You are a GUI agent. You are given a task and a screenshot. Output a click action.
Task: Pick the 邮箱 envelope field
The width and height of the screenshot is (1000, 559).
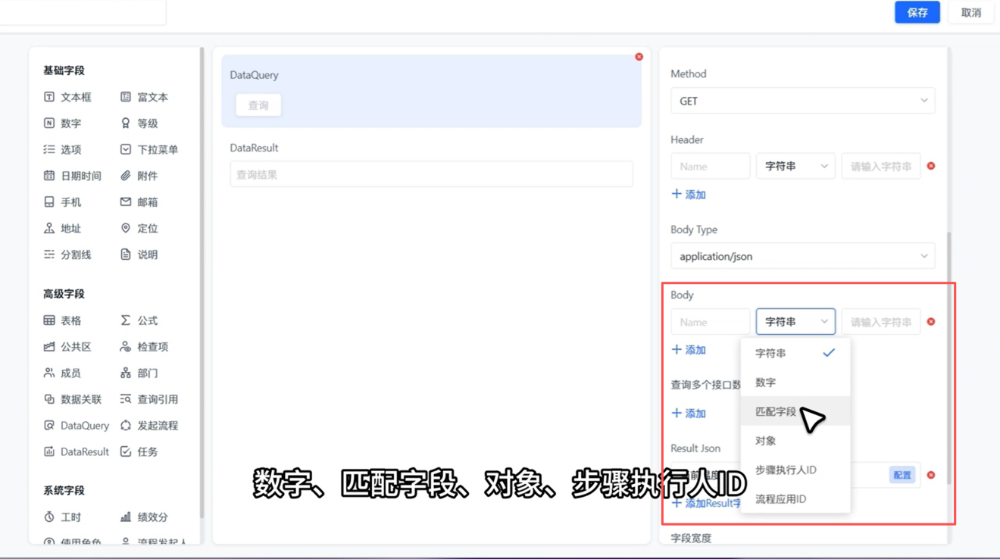(139, 202)
